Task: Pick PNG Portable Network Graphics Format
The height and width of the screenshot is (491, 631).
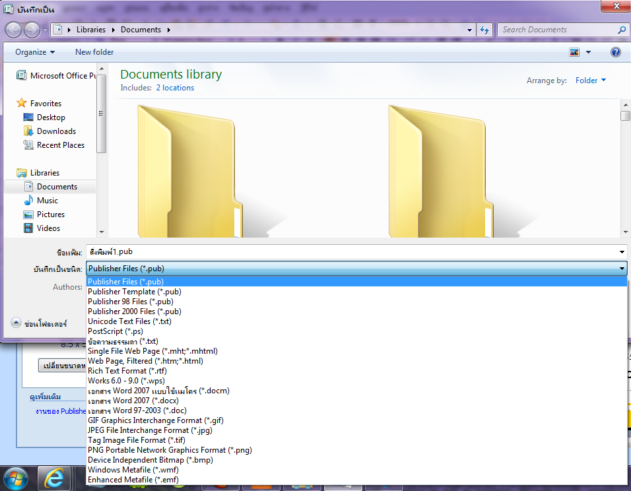Action: (x=356, y=450)
